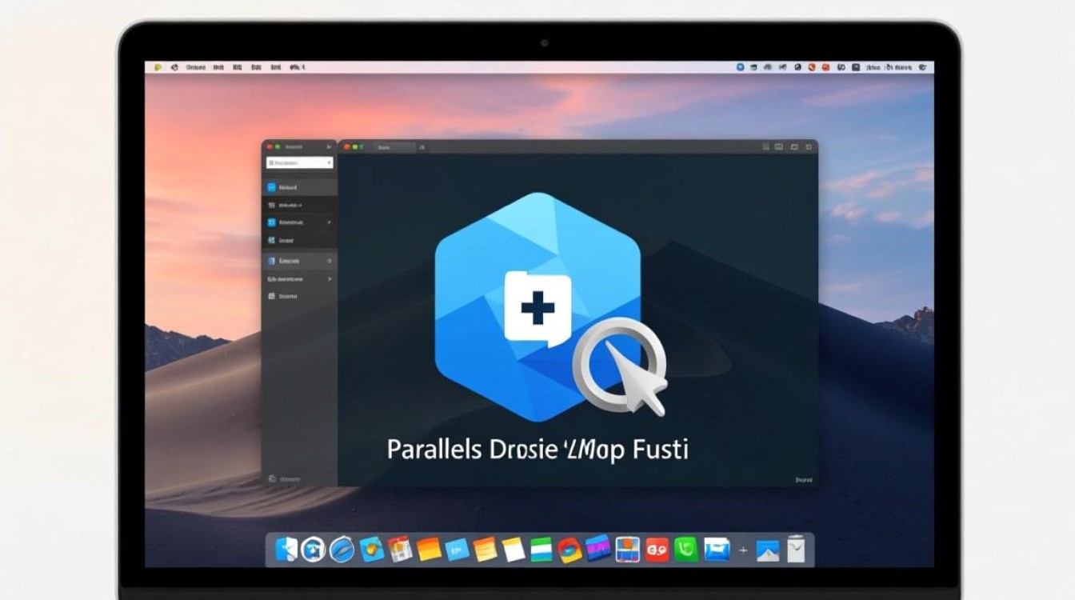Click the white notes page Dock icon
1075x600 pixels.
pyautogui.click(x=513, y=549)
